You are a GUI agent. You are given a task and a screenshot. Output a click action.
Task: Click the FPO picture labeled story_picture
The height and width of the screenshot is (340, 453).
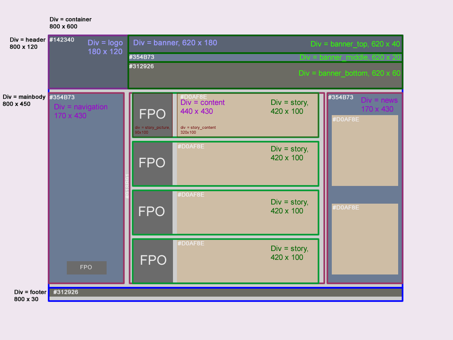pos(152,115)
